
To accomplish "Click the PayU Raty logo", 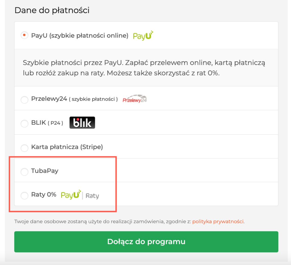I will click(80, 195).
